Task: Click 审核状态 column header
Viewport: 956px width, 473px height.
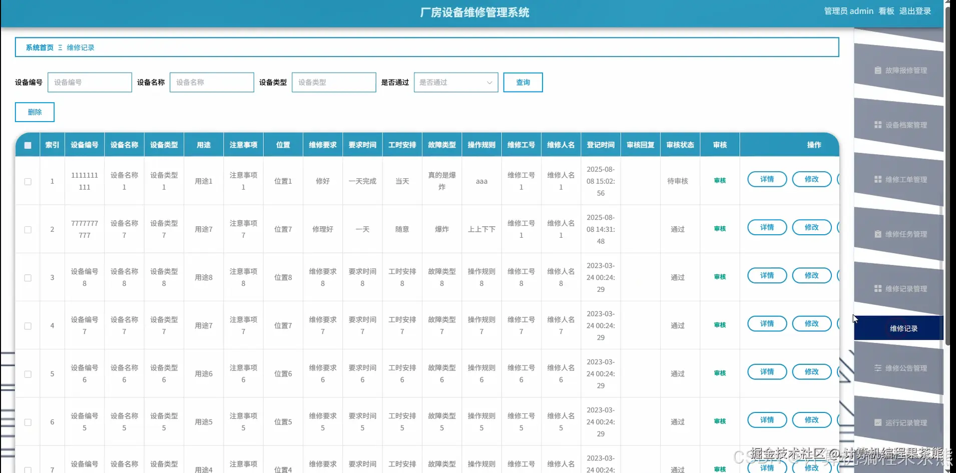Action: [x=680, y=145]
